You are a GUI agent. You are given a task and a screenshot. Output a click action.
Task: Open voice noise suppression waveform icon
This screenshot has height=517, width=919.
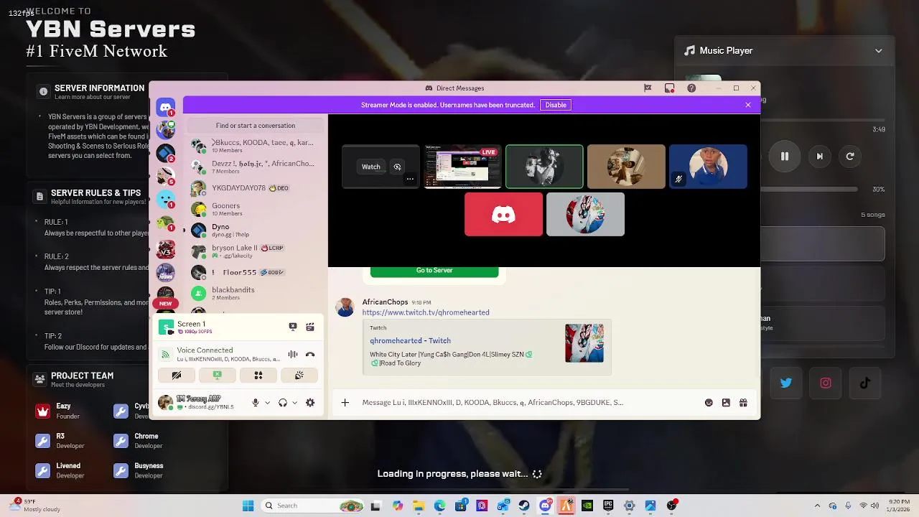pos(293,354)
